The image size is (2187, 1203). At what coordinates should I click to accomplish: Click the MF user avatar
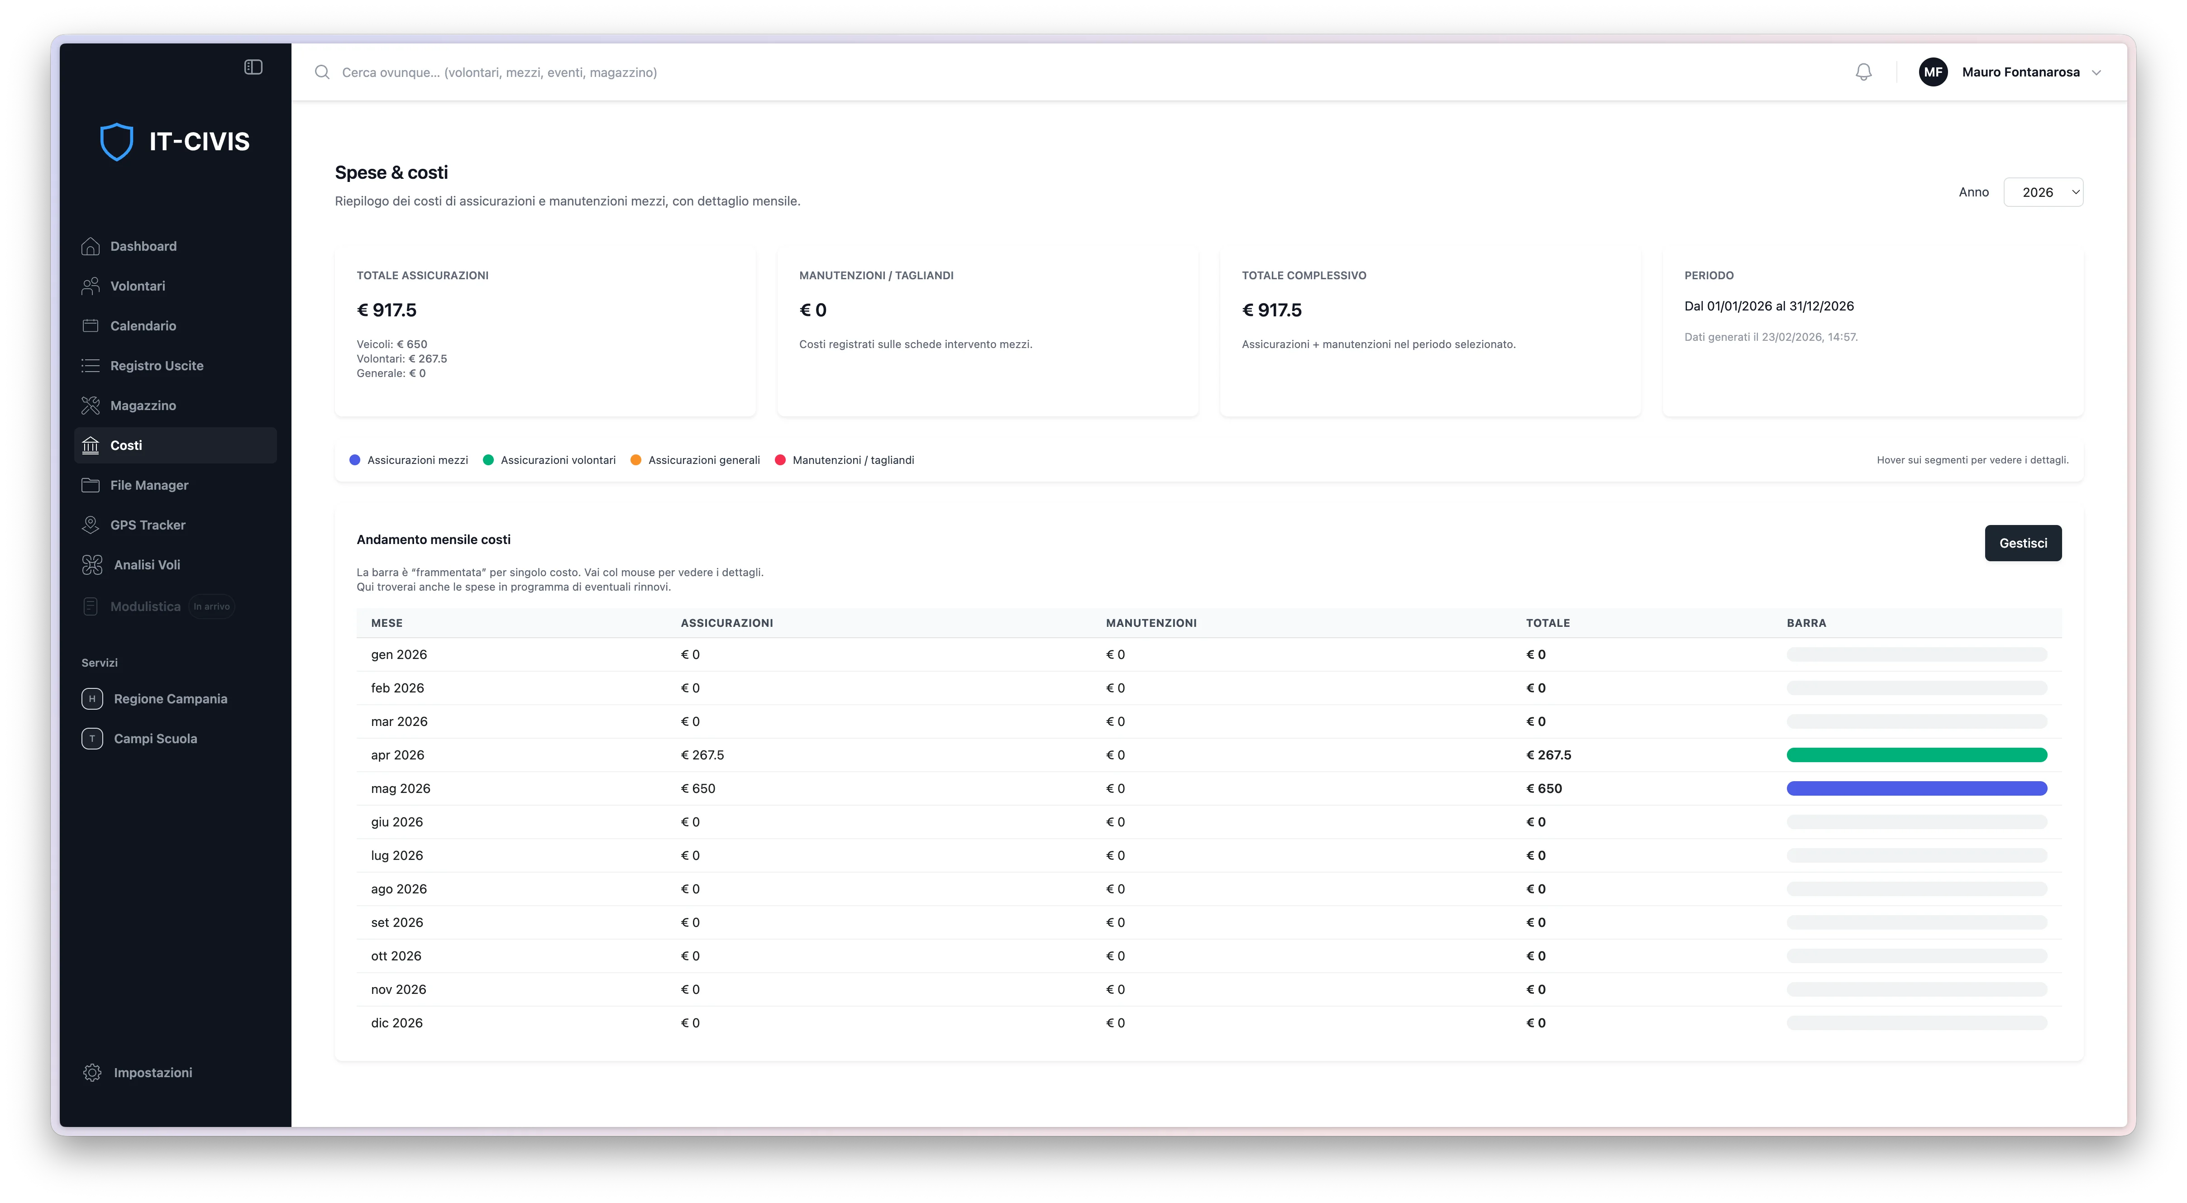point(1933,72)
